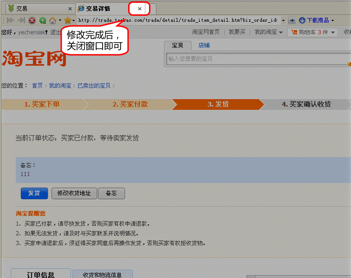Click the 淘宝网 logo
351x278 pixels.
(x=34, y=58)
